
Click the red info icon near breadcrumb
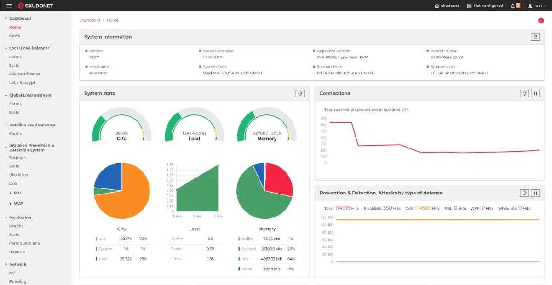(541, 20)
